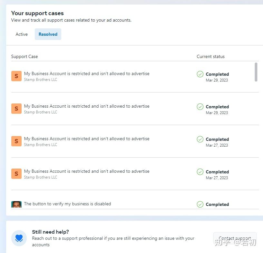Select the green Completed checkmark dated Mar 29

tap(200, 74)
